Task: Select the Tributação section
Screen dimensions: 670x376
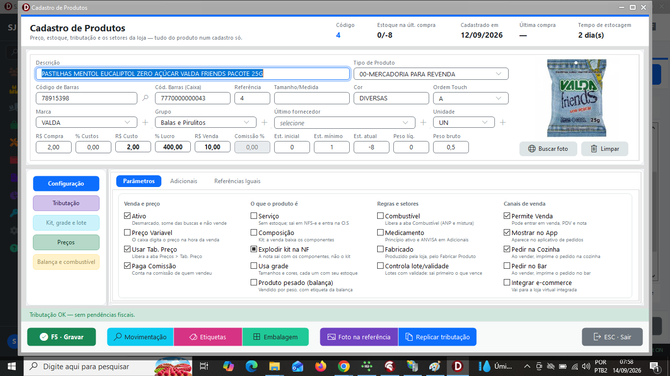Action: pos(66,203)
